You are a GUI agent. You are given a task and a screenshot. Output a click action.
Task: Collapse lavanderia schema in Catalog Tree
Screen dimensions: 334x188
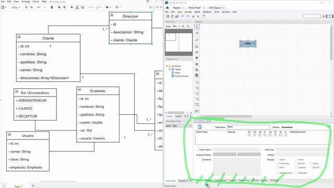point(167,66)
